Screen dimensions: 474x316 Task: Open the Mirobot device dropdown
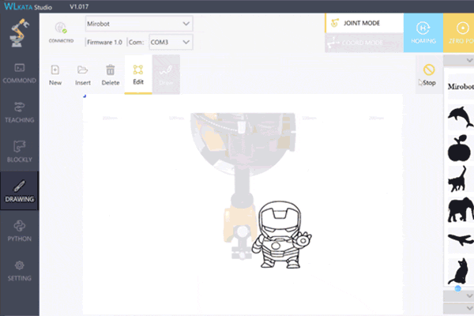pyautogui.click(x=140, y=24)
